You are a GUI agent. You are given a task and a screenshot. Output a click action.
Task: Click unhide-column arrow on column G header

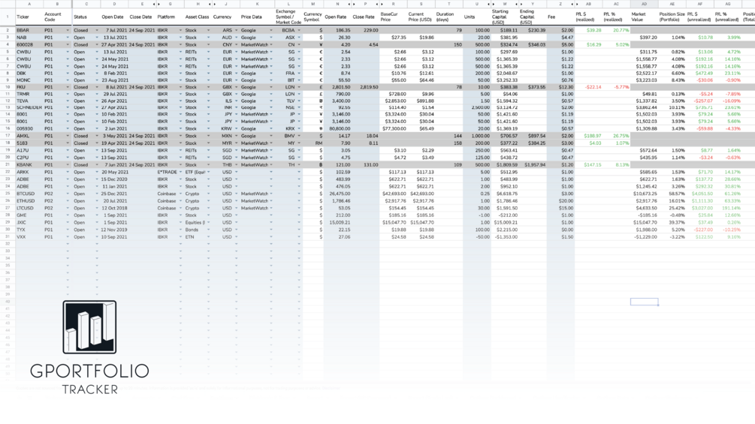[159, 4]
